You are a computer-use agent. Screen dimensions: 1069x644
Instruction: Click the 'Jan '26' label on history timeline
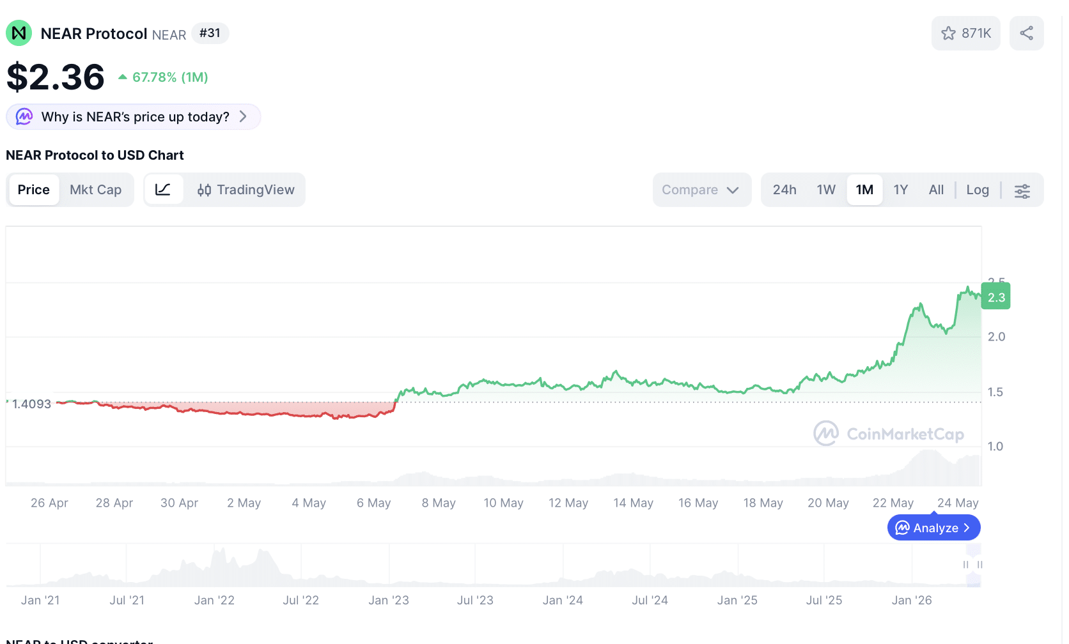tap(912, 600)
